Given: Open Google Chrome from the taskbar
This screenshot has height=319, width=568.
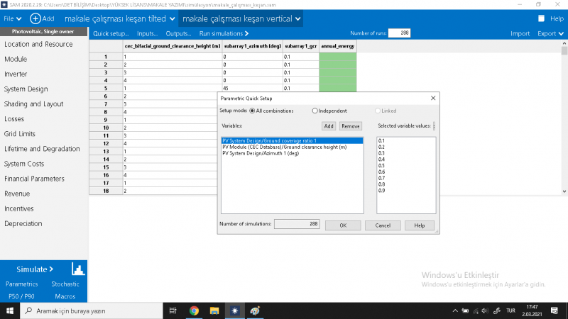Looking at the screenshot, I should click(x=194, y=310).
